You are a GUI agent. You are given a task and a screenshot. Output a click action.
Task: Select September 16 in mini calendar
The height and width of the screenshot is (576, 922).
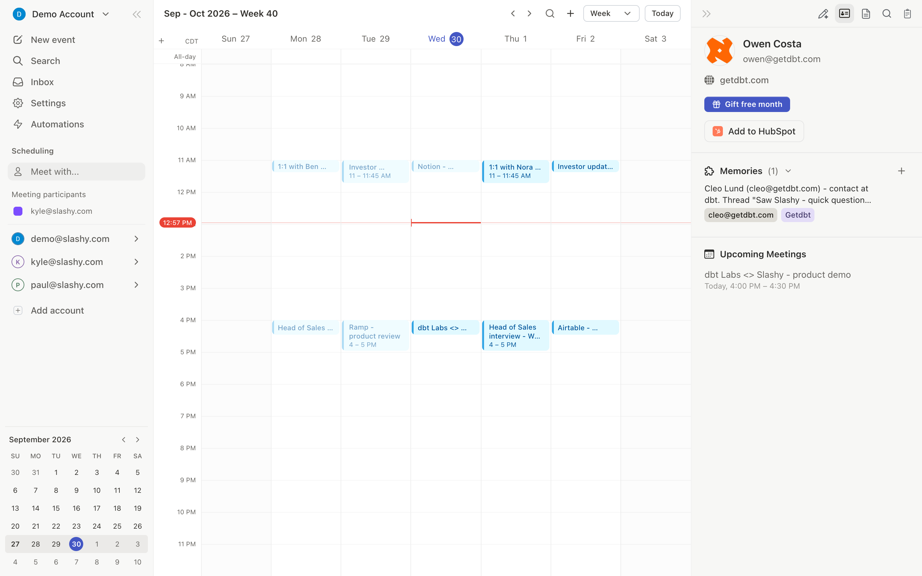pos(76,508)
